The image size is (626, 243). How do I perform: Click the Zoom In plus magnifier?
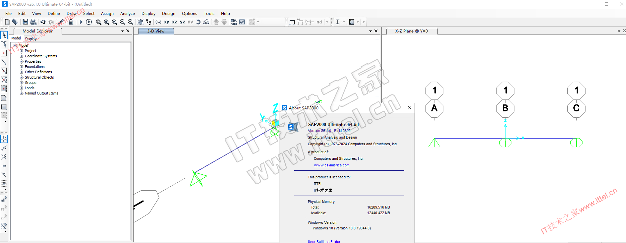click(x=122, y=22)
